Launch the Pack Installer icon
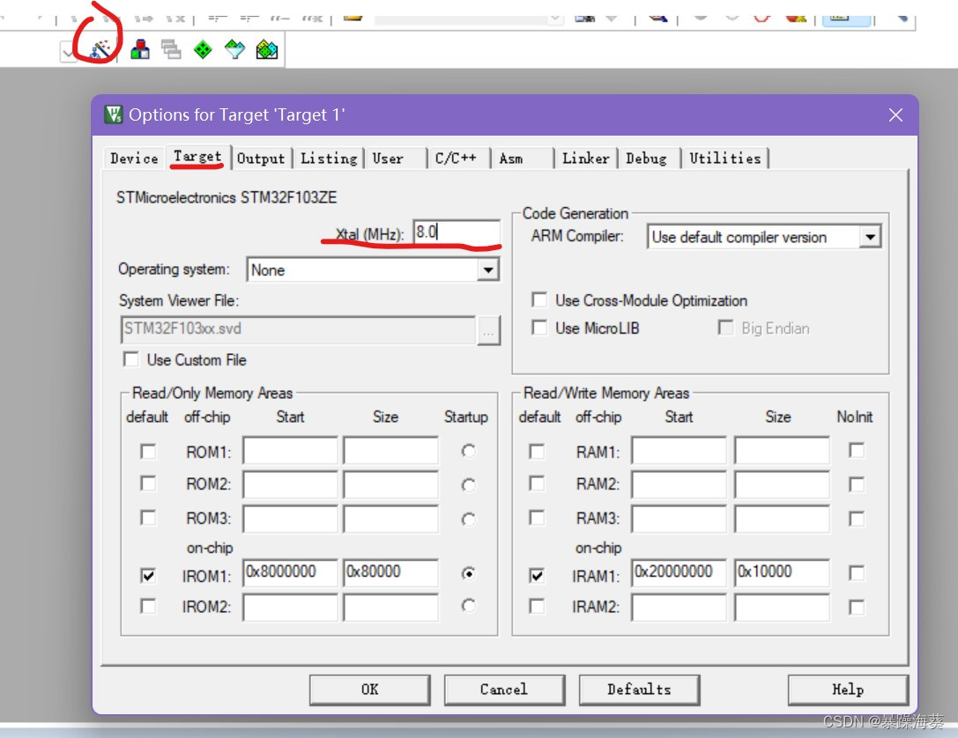The image size is (958, 738). click(x=267, y=49)
